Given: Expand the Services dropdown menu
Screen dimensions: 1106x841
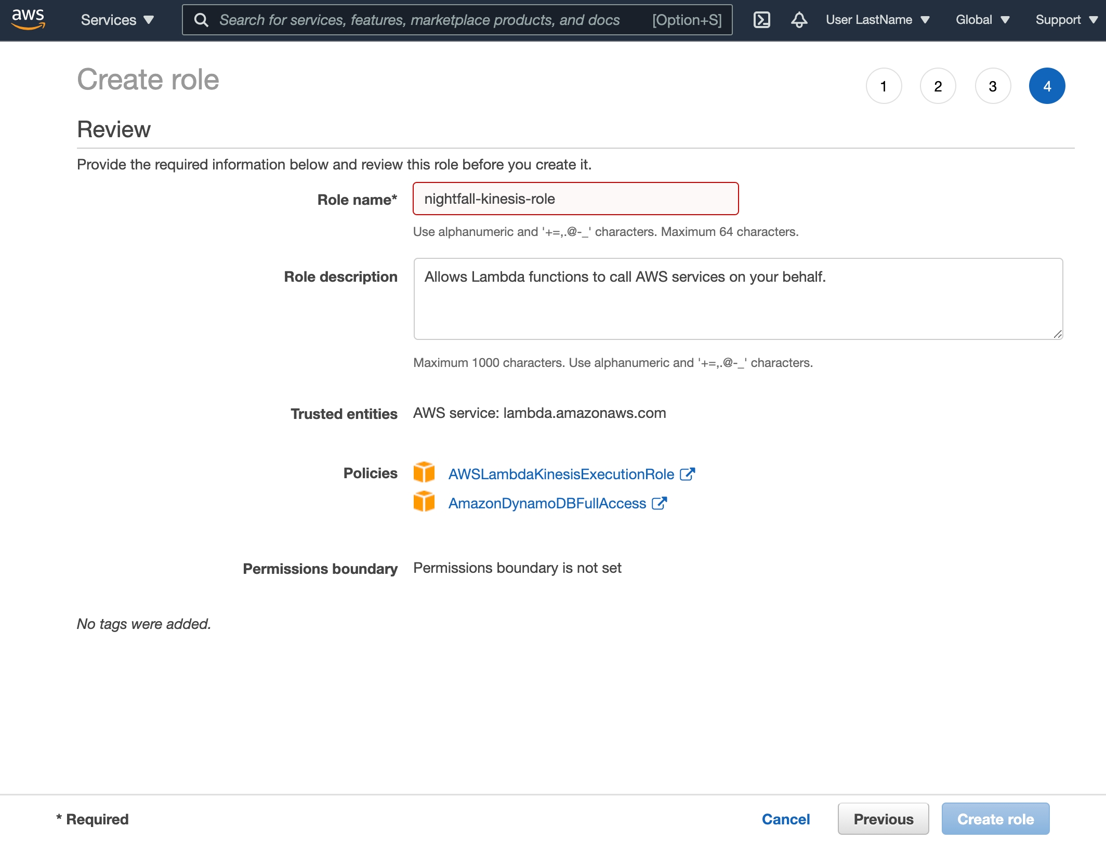Looking at the screenshot, I should 117,20.
